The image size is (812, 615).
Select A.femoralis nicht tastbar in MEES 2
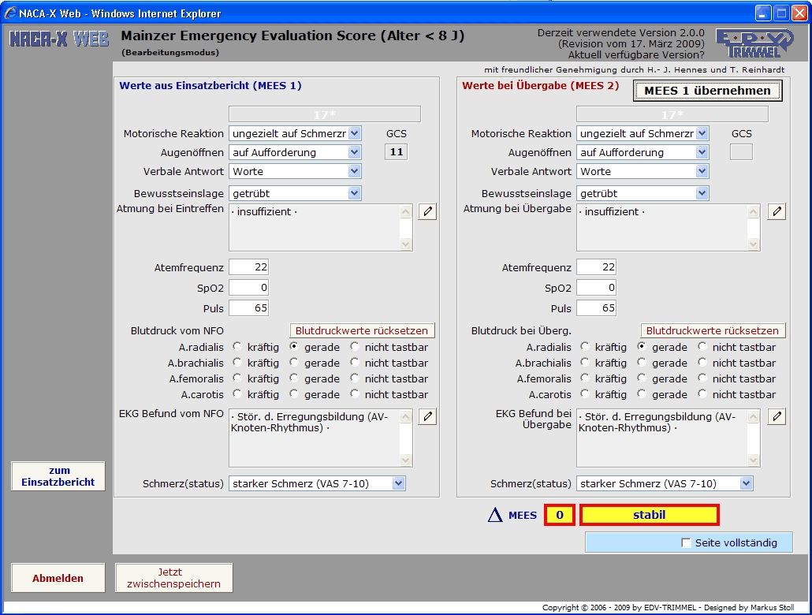702,378
